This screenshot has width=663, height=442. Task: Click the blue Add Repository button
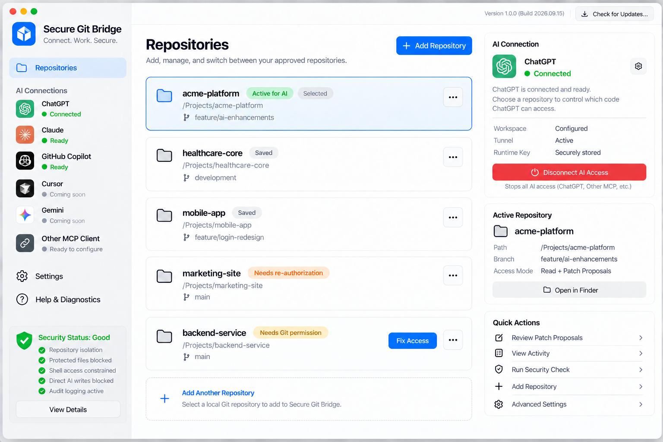[x=434, y=46]
